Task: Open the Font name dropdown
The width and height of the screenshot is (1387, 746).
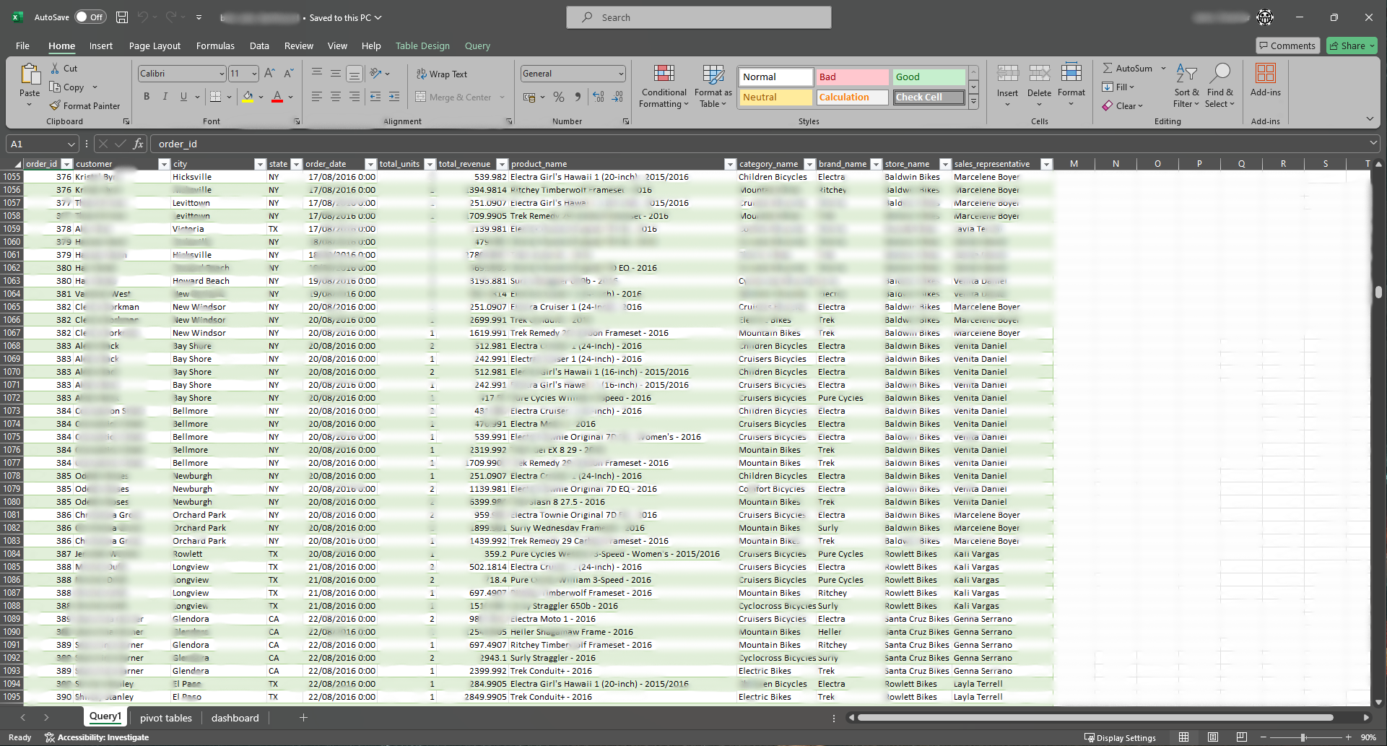Action: pyautogui.click(x=222, y=74)
